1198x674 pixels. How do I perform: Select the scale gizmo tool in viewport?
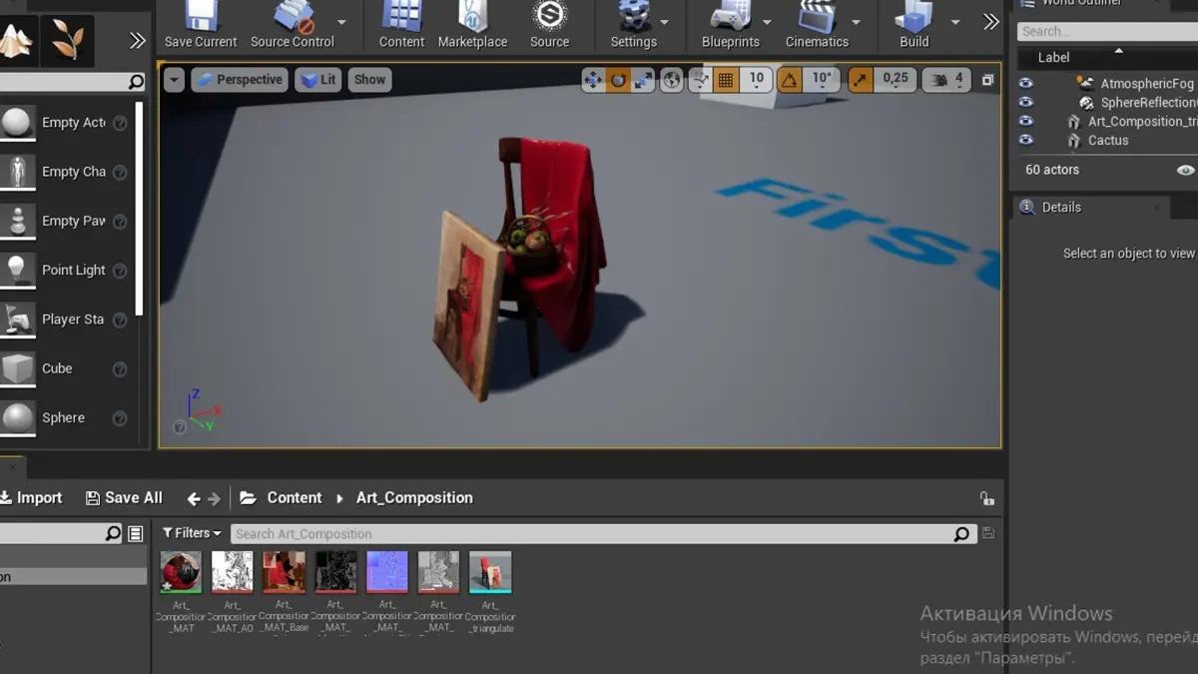(x=644, y=80)
